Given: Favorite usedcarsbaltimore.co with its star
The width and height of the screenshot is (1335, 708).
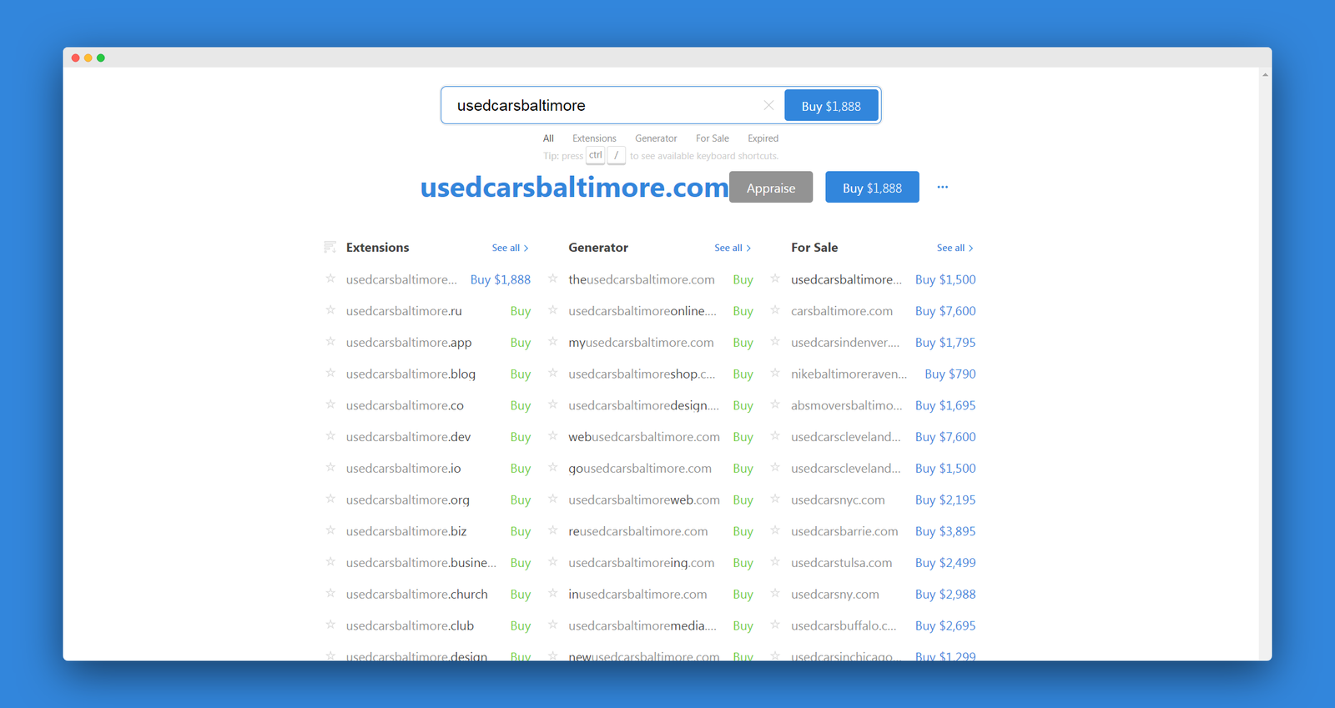Looking at the screenshot, I should coord(330,404).
